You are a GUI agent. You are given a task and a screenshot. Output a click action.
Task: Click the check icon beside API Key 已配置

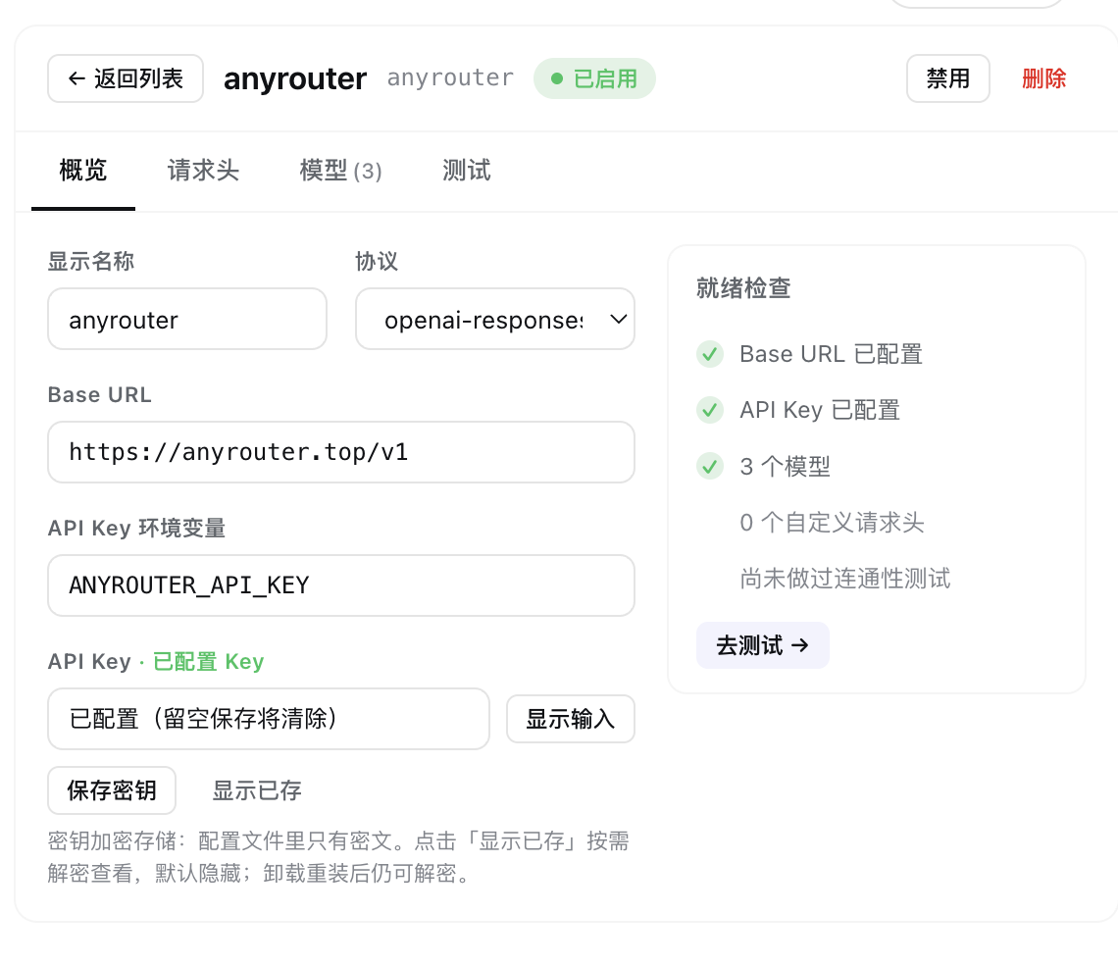click(710, 410)
